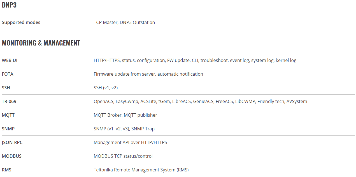Click the 'MQTT' row label
The height and width of the screenshot is (177, 356).
pos(8,115)
